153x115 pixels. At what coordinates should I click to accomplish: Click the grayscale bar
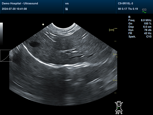tap(1, 34)
